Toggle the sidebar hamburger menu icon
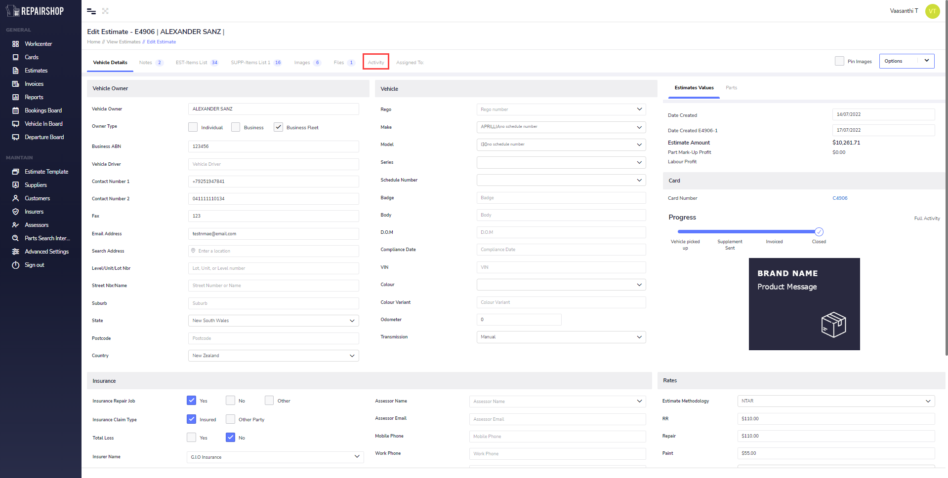The height and width of the screenshot is (478, 948). (x=91, y=11)
